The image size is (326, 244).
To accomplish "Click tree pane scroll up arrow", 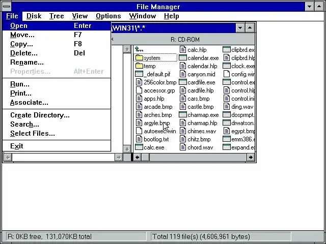I will [127, 49].
